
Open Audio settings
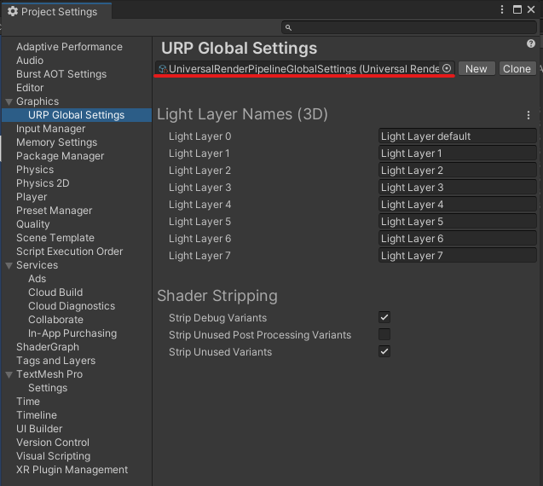pyautogui.click(x=30, y=61)
